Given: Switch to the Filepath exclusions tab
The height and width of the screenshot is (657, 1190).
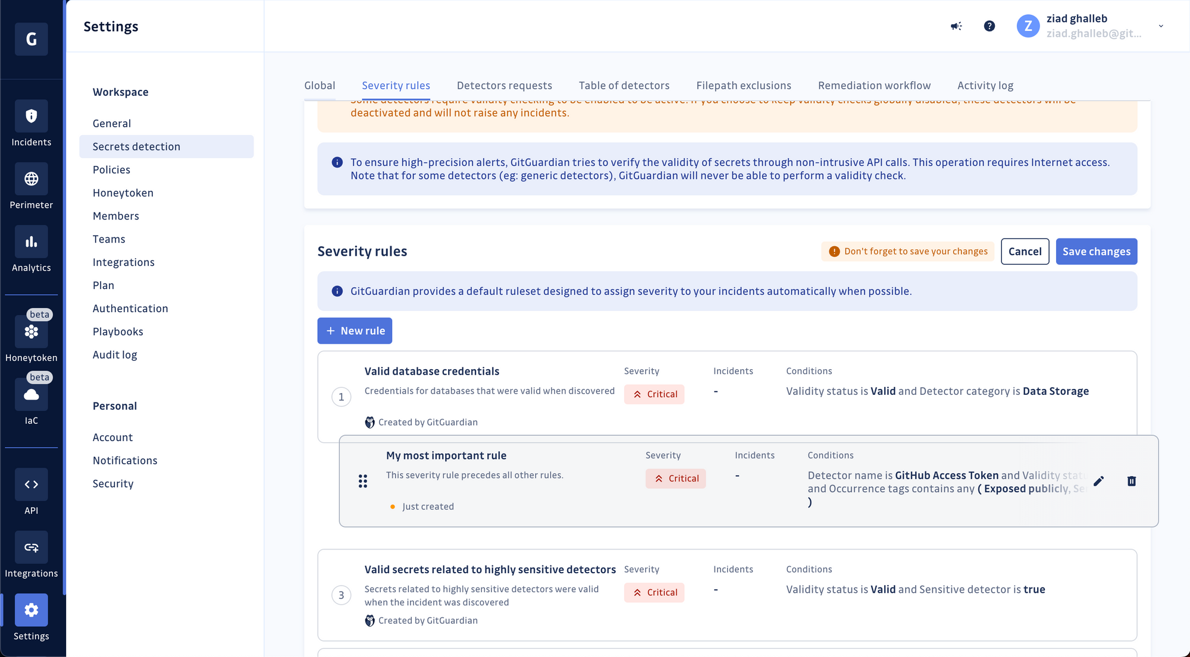Looking at the screenshot, I should coord(744,86).
